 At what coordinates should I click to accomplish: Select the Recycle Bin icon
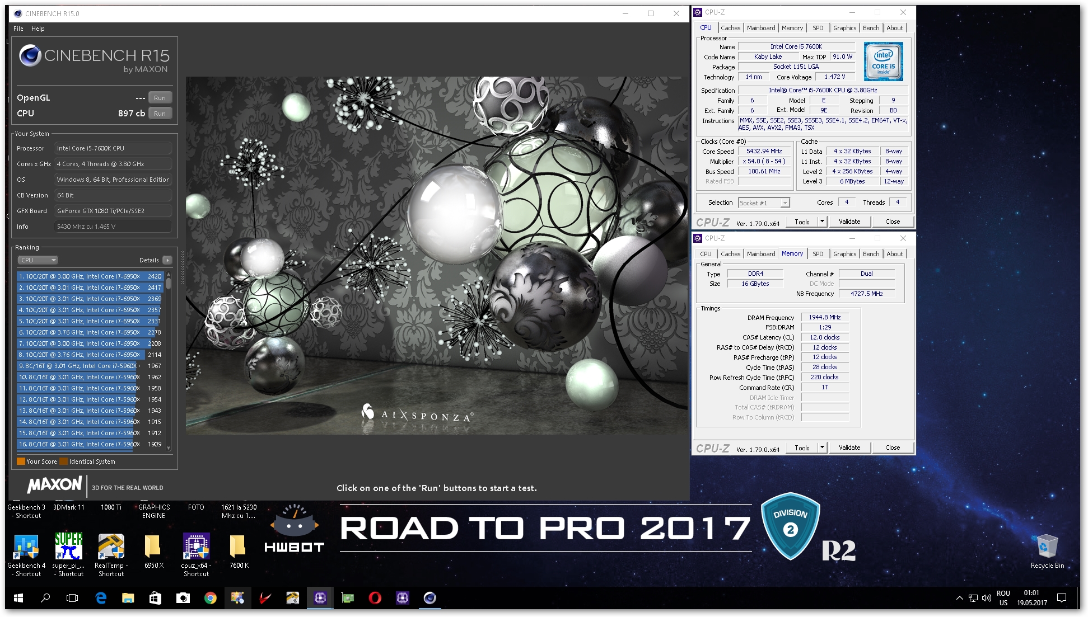click(x=1047, y=551)
